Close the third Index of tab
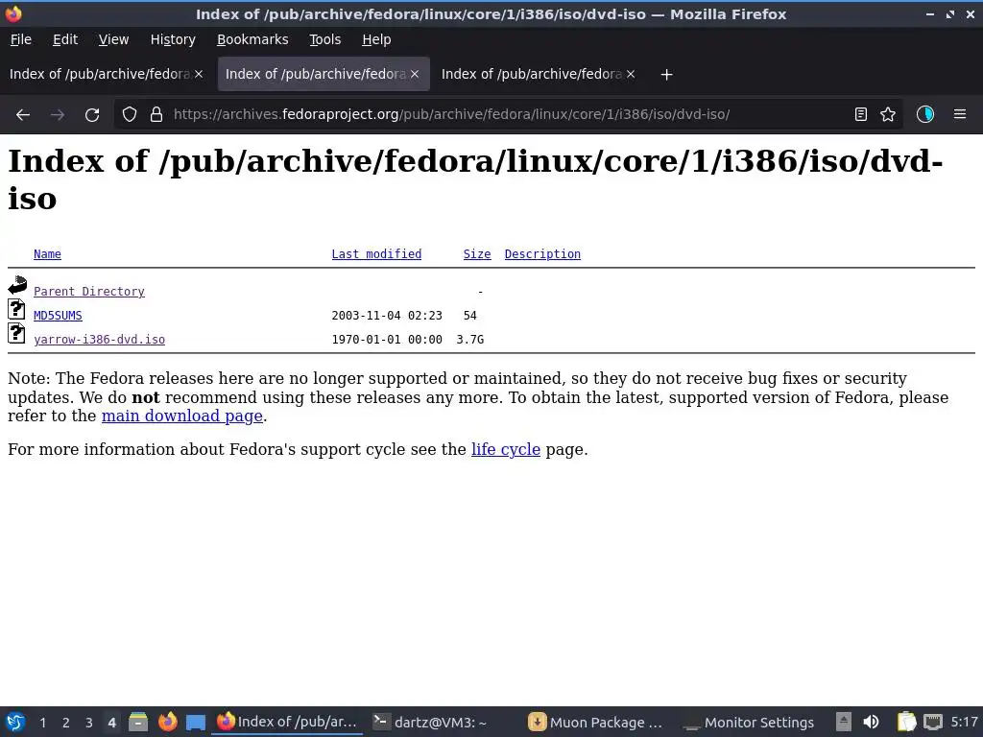Screen dimensions: 983x737 [x=631, y=74]
